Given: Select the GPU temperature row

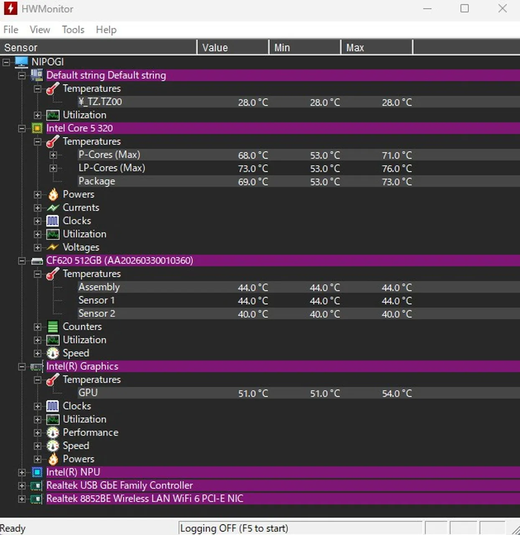Looking at the screenshot, I should 299,393.
